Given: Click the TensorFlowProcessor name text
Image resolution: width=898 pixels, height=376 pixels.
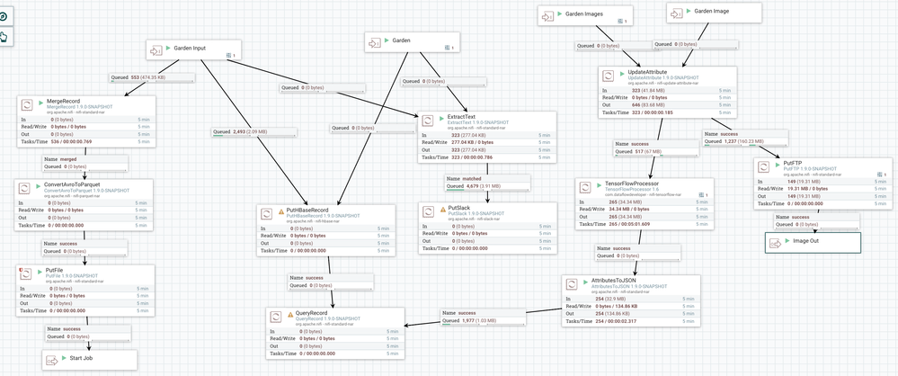Looking at the screenshot, I should tap(632, 184).
